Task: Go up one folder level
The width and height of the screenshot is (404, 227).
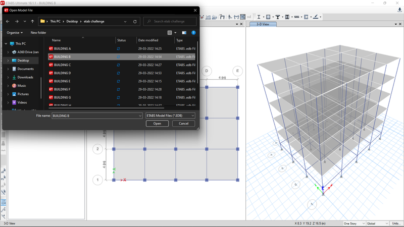Action: [32, 21]
